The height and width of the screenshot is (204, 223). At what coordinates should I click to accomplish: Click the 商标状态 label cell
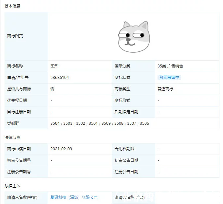click(x=134, y=78)
